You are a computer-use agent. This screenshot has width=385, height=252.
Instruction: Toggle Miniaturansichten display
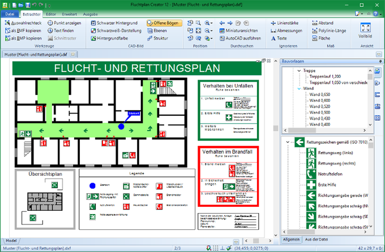(x=239, y=31)
